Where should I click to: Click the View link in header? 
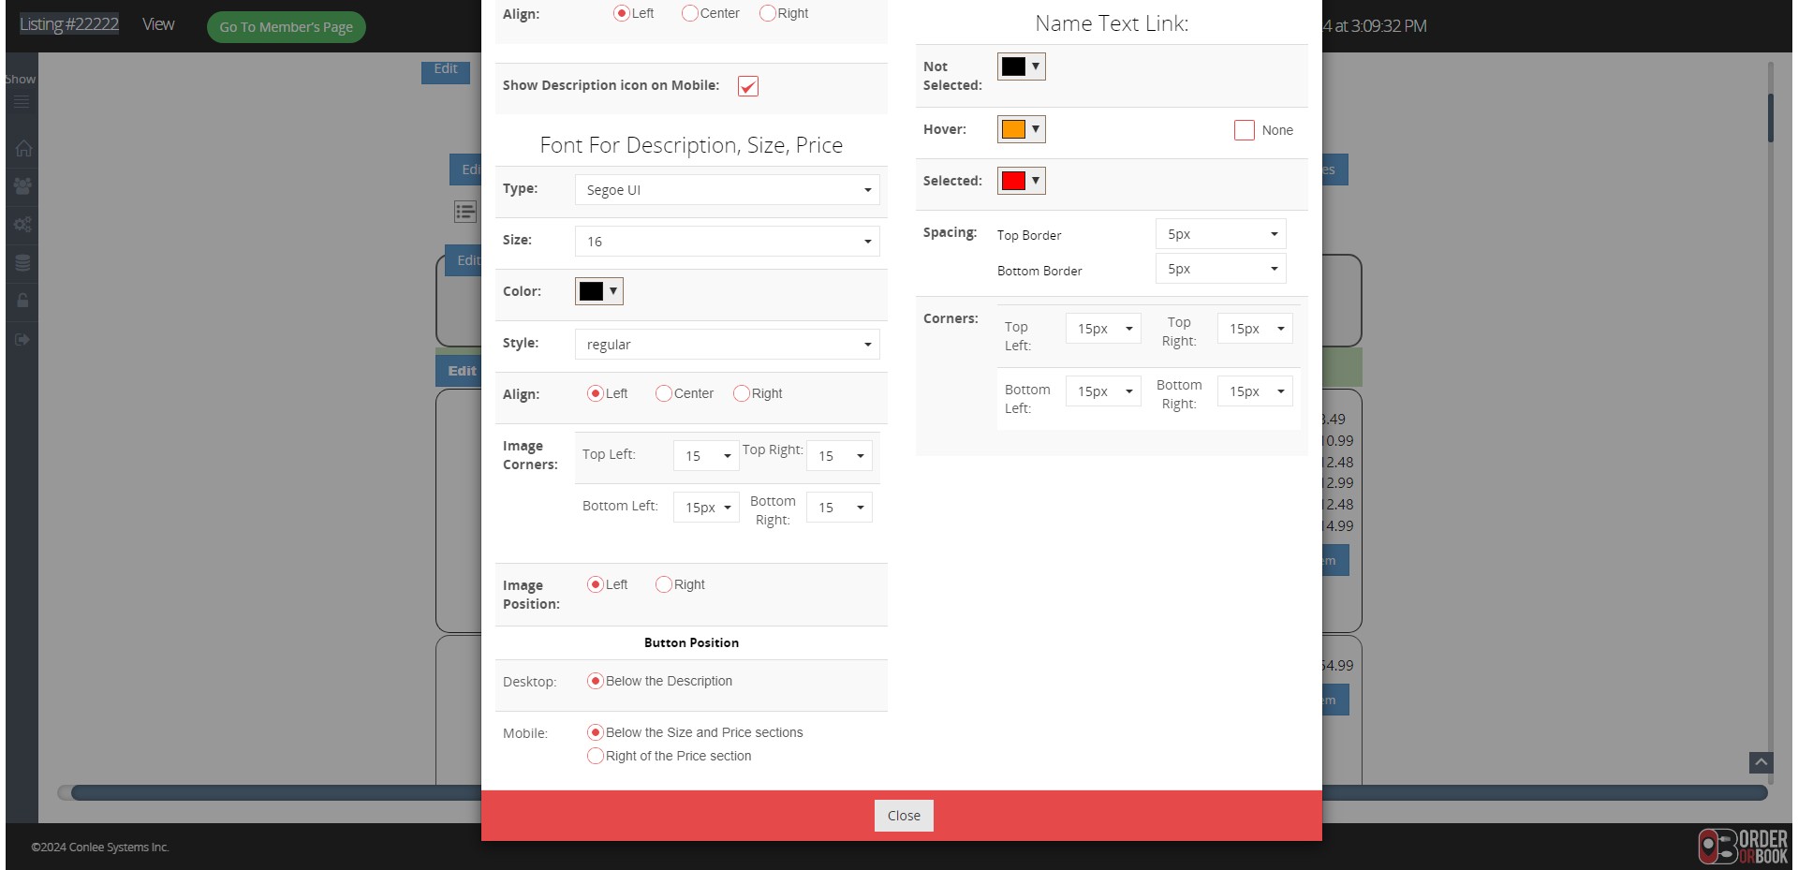tap(158, 24)
